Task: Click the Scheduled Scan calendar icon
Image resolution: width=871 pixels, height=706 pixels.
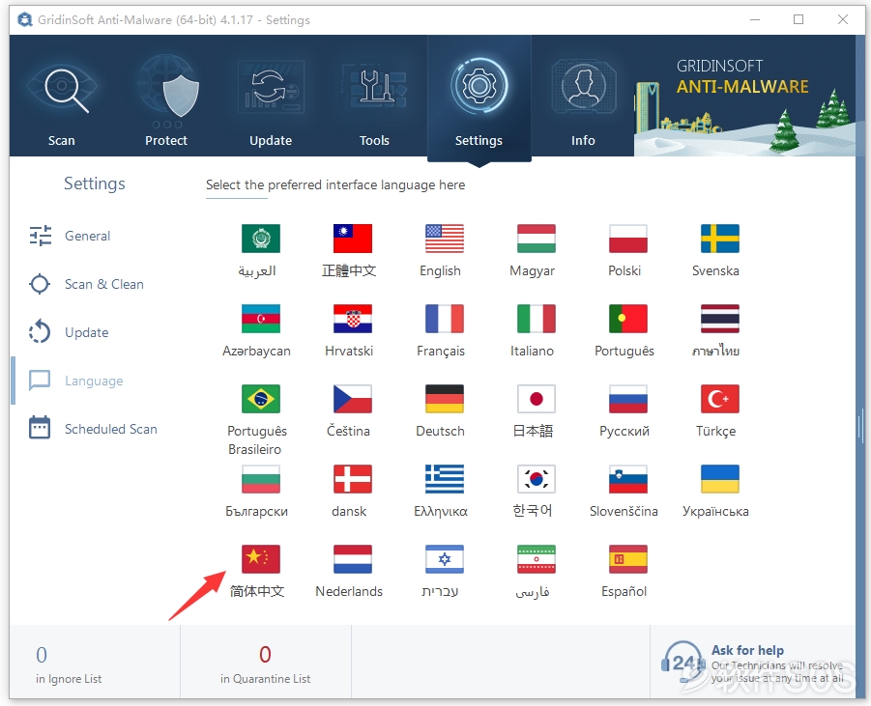Action: (40, 428)
